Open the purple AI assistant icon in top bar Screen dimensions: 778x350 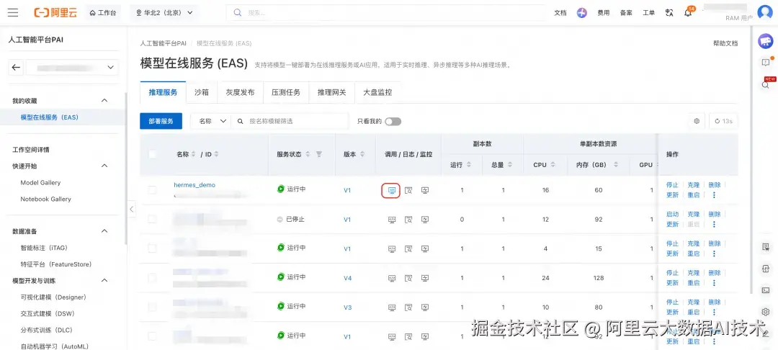pyautogui.click(x=581, y=13)
